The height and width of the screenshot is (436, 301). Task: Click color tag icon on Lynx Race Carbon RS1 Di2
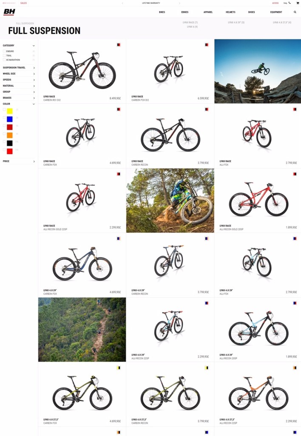pyautogui.click(x=119, y=45)
